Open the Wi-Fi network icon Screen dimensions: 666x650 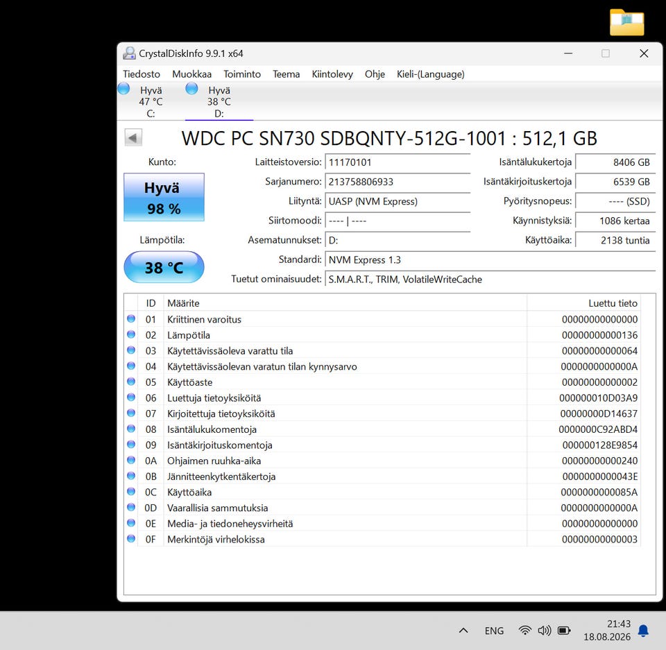click(525, 631)
